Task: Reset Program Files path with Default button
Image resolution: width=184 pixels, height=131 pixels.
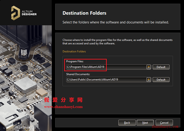Action: coord(161,67)
